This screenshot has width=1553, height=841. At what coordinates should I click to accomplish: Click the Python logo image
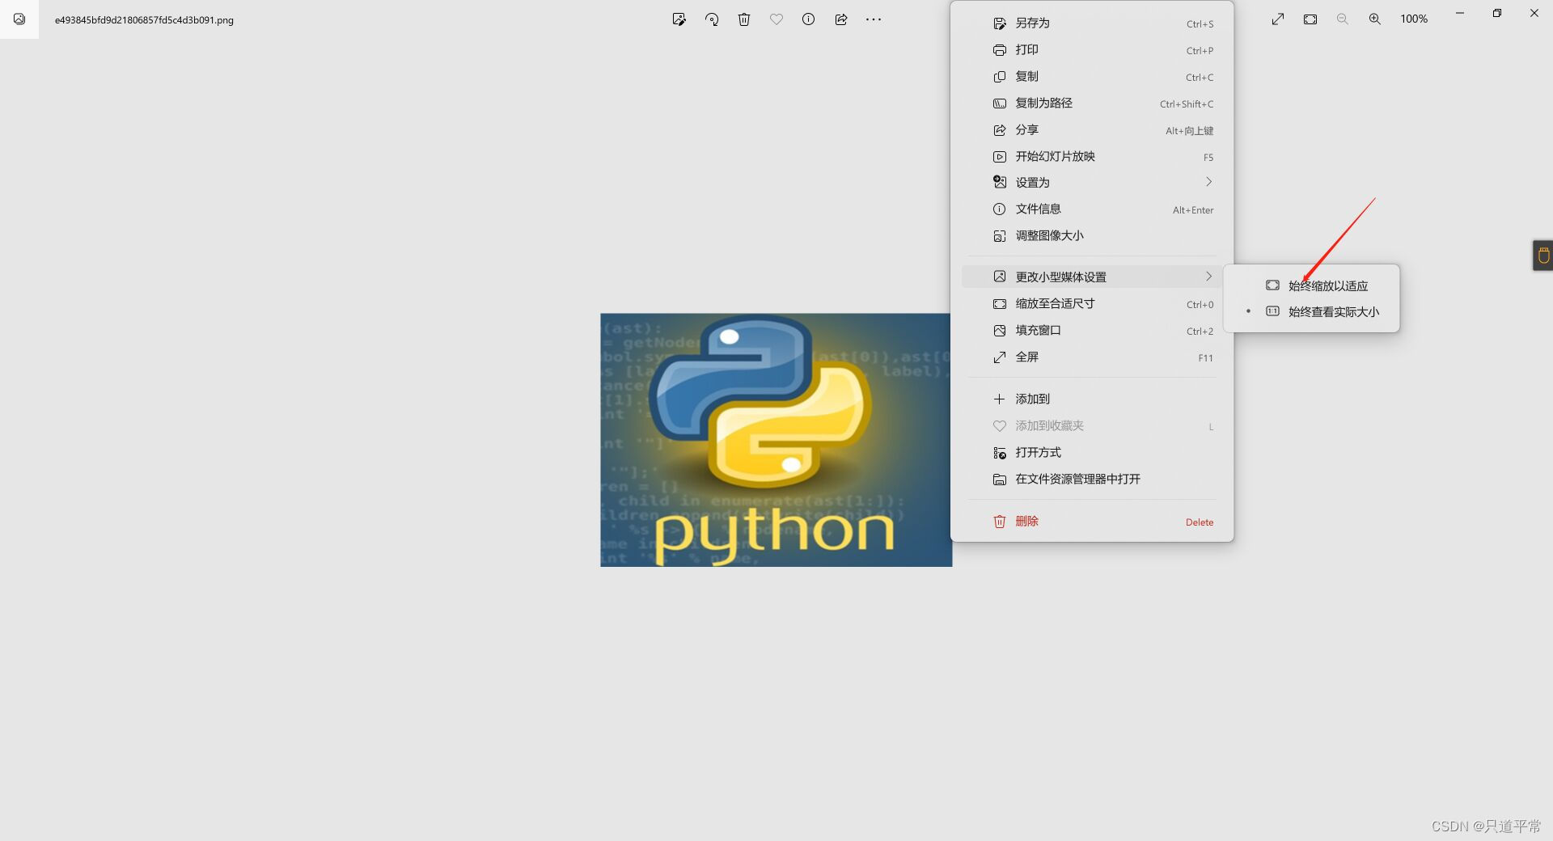(776, 440)
